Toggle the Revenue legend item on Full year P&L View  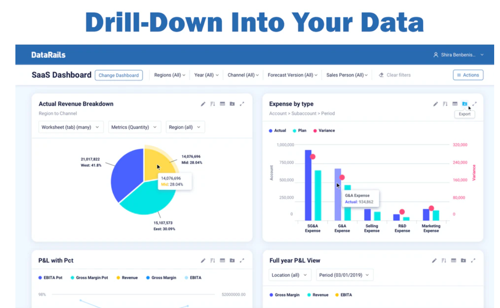pos(318,295)
